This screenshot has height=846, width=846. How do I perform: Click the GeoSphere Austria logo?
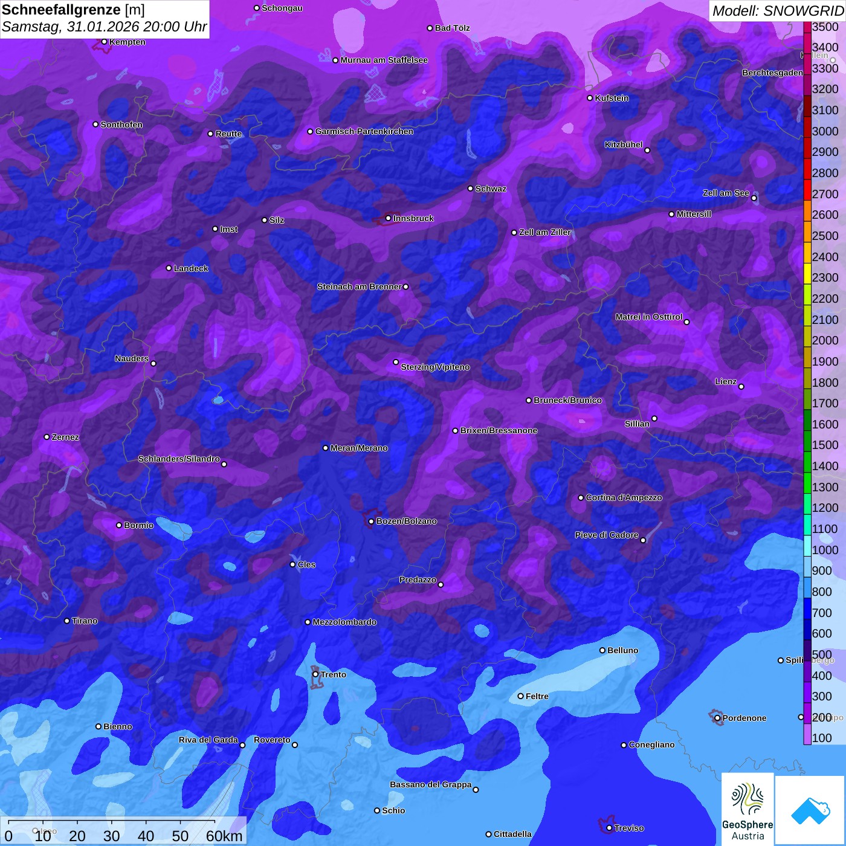748,809
